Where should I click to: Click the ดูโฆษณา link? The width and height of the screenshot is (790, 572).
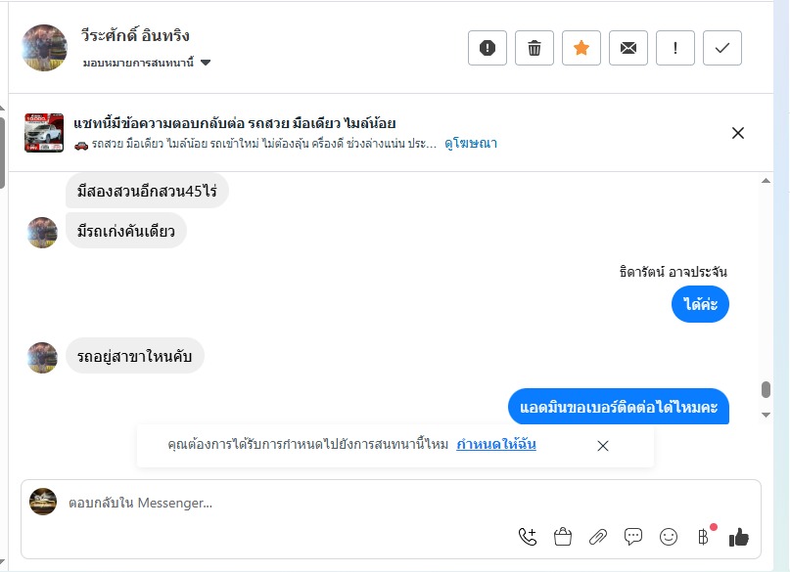471,144
